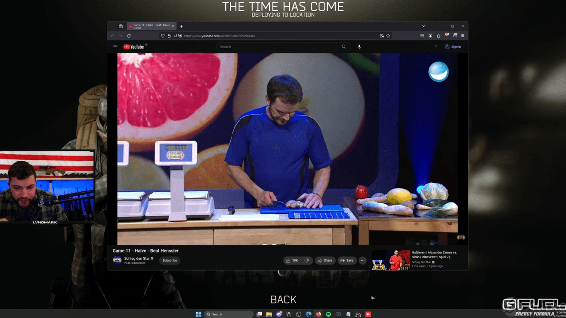Click the BACK button in the game
Screen dimensions: 566x318
(283, 299)
